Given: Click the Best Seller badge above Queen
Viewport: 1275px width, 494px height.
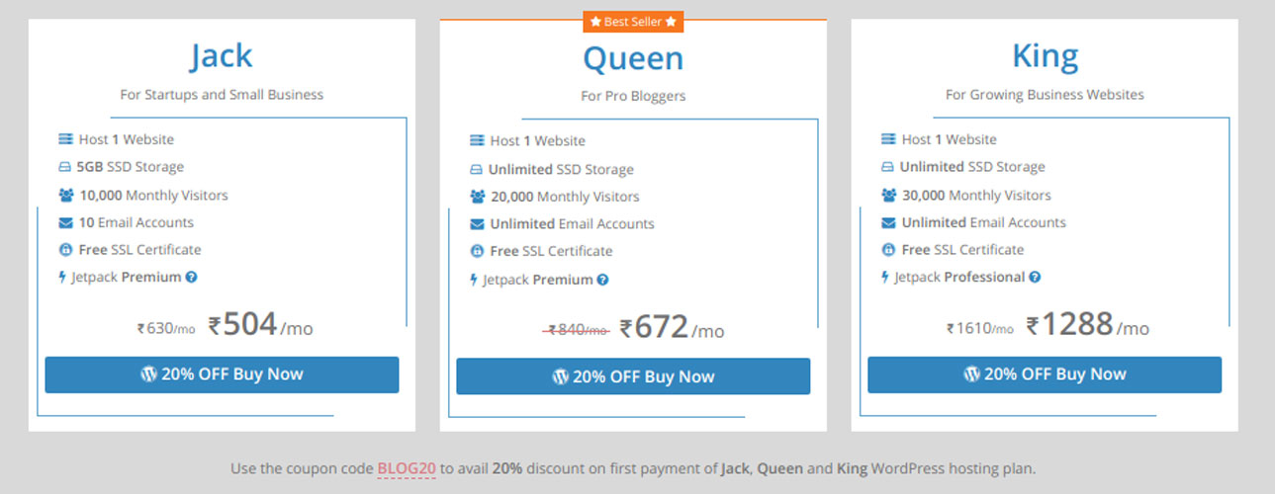Looking at the screenshot, I should click(x=633, y=21).
